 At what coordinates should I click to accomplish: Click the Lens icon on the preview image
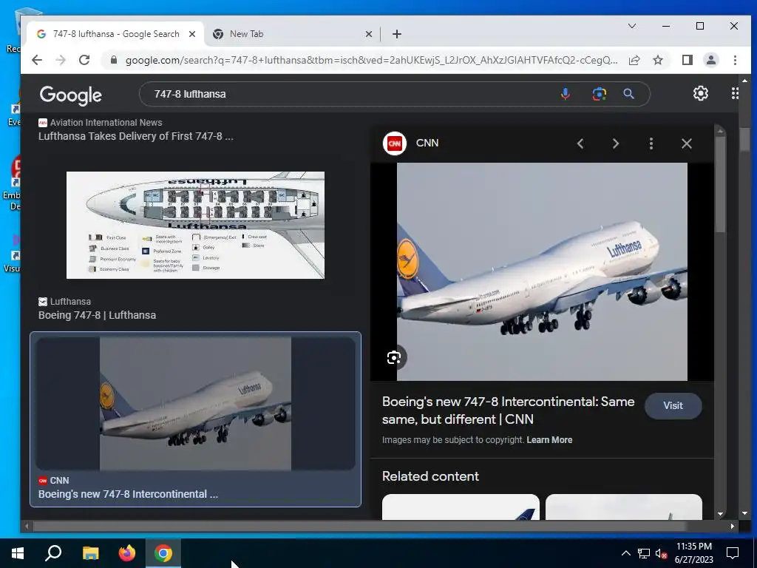click(394, 357)
